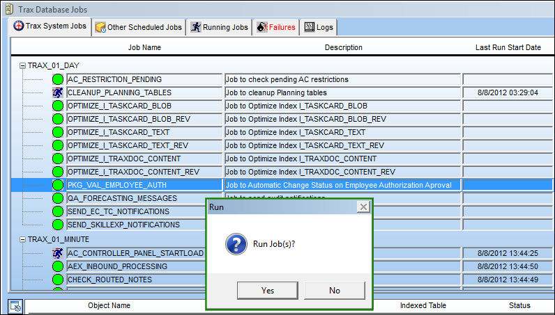Viewport: 555px width, 315px height.
Task: Click the Last Run Start Date header
Action: (508, 47)
